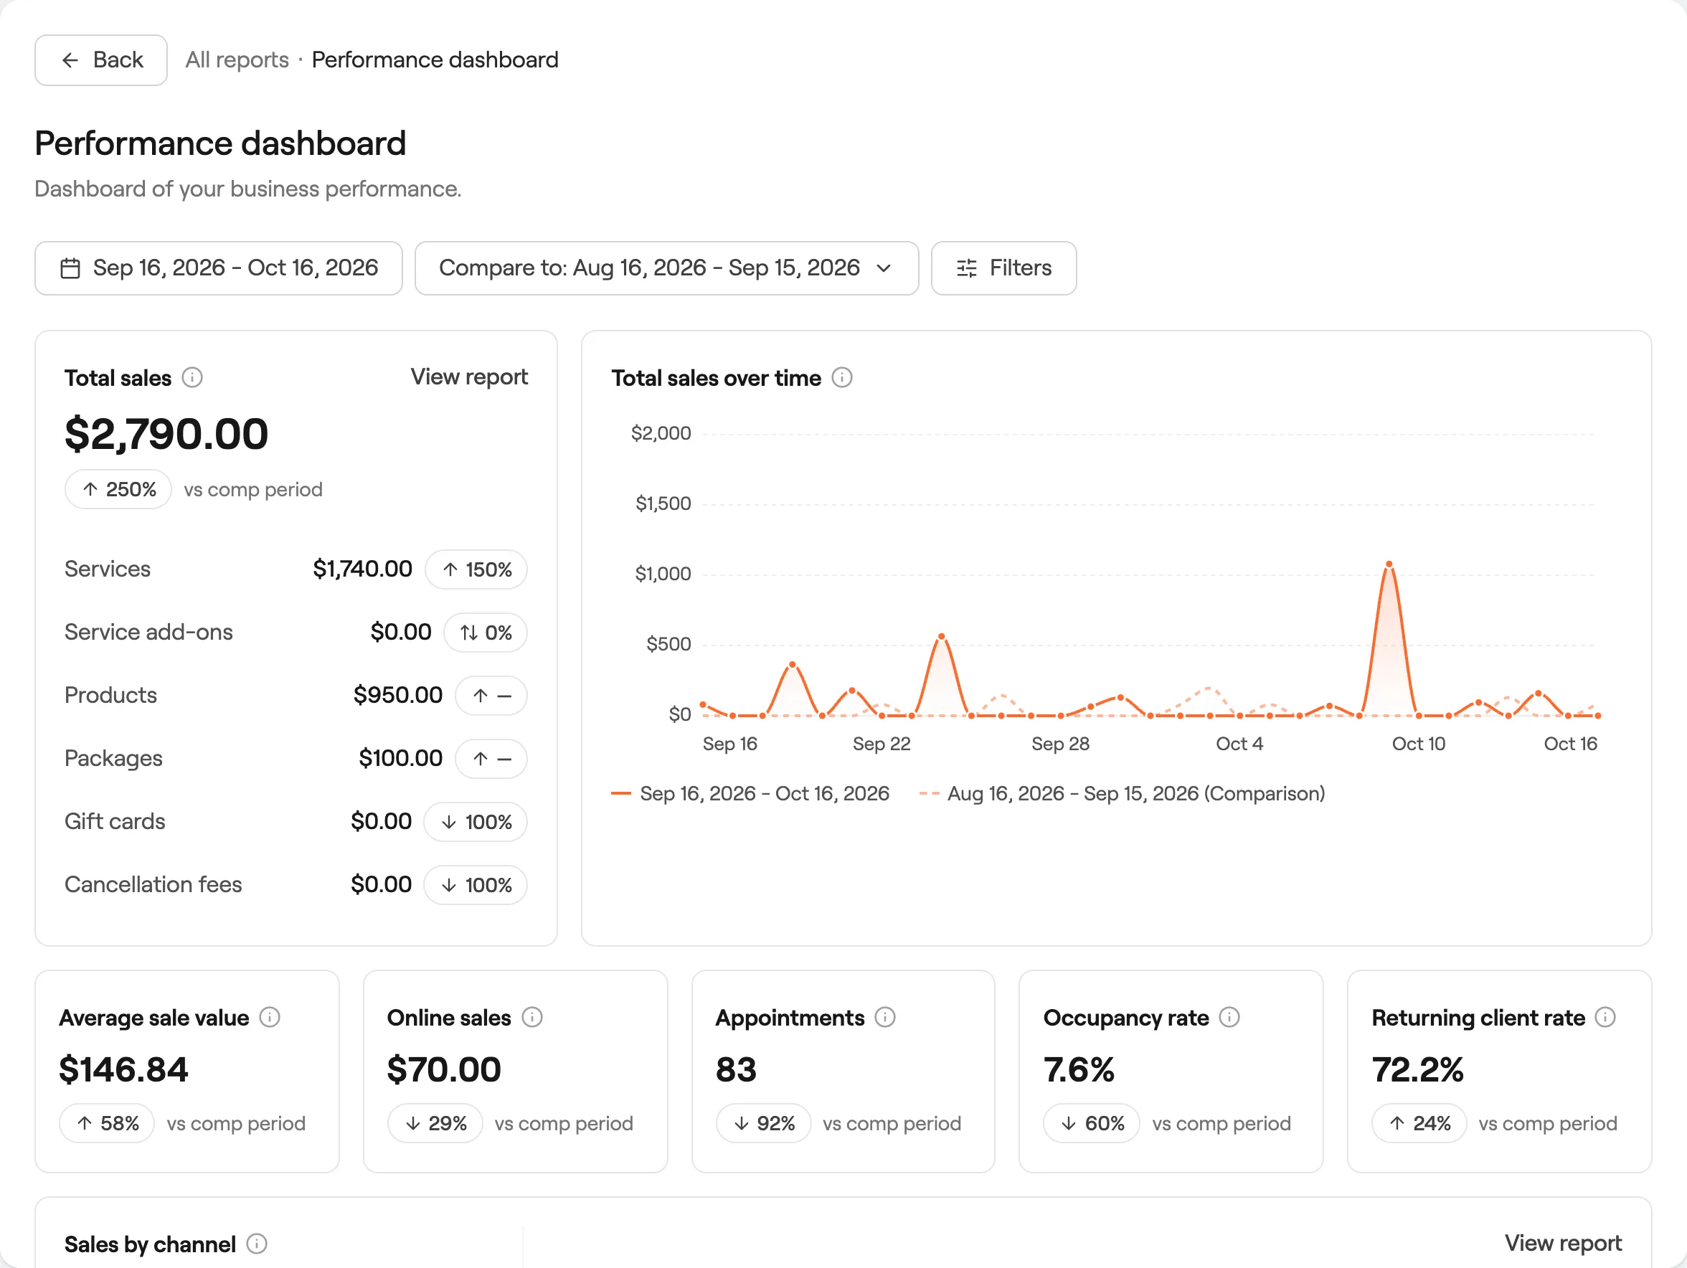The width and height of the screenshot is (1687, 1268).
Task: Click the up arrow 250% badge under Total sales
Action: coord(118,490)
